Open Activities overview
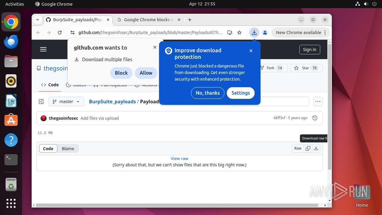 [x=15, y=4]
